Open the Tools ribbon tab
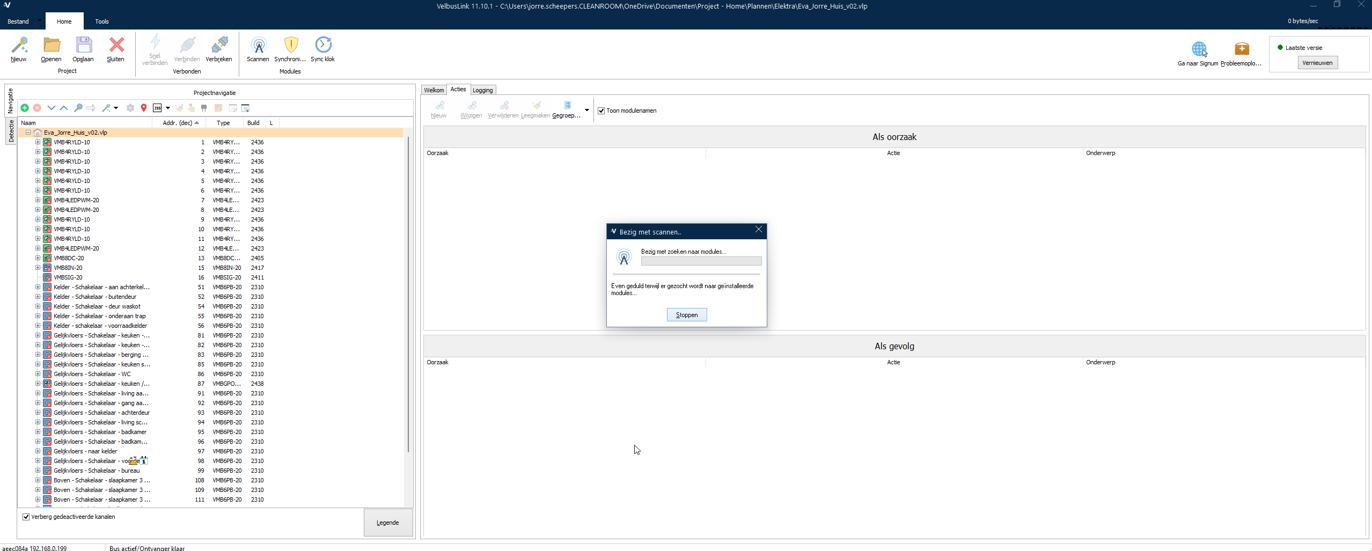The height and width of the screenshot is (551, 1372). 102,21
